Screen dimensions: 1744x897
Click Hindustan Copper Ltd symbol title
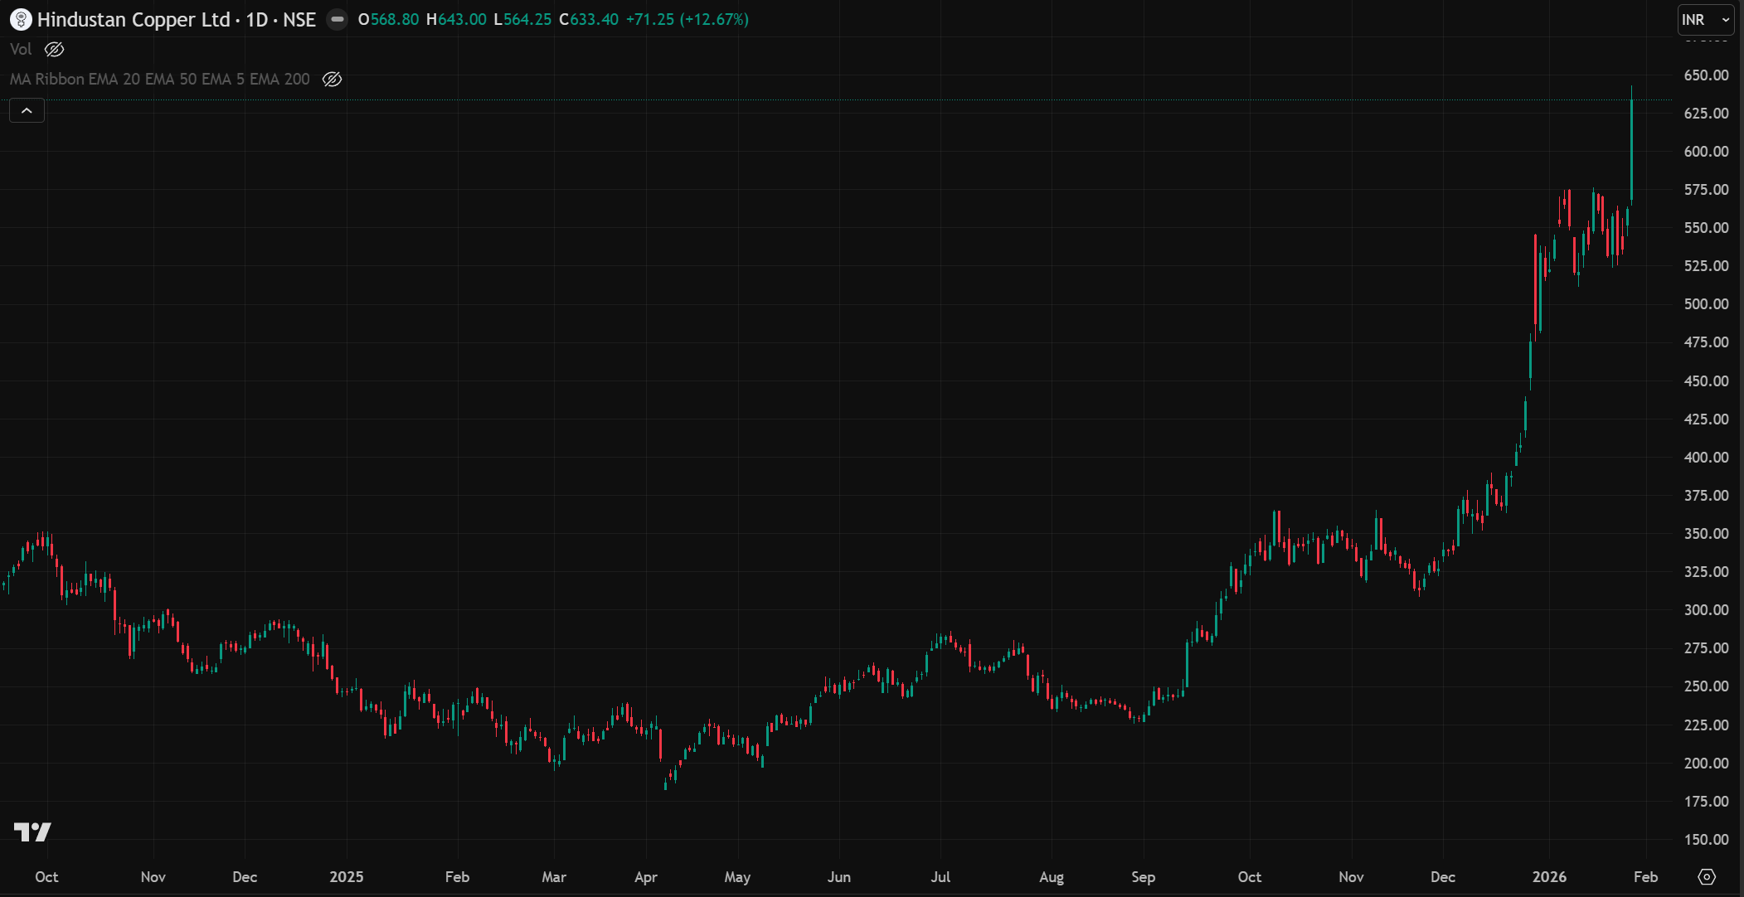[134, 19]
